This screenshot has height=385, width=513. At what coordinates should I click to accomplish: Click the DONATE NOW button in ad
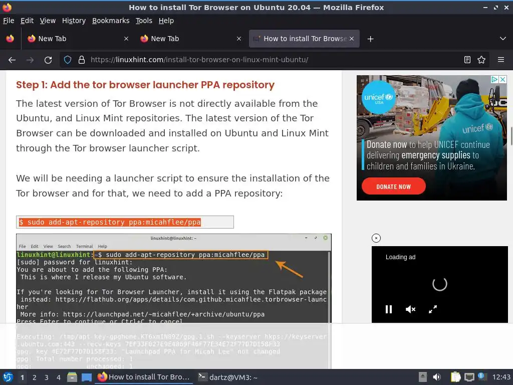pyautogui.click(x=394, y=186)
